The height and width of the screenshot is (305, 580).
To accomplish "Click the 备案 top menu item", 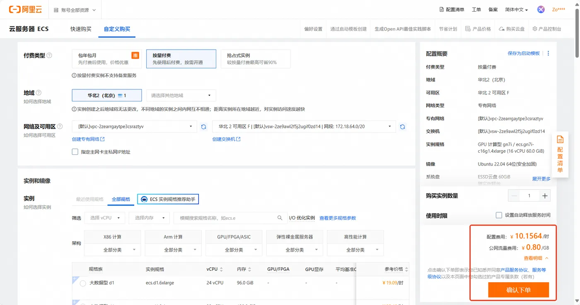I will click(493, 10).
